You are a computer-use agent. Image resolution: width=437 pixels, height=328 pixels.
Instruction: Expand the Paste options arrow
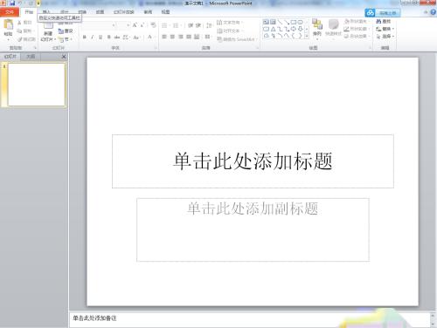click(8, 39)
